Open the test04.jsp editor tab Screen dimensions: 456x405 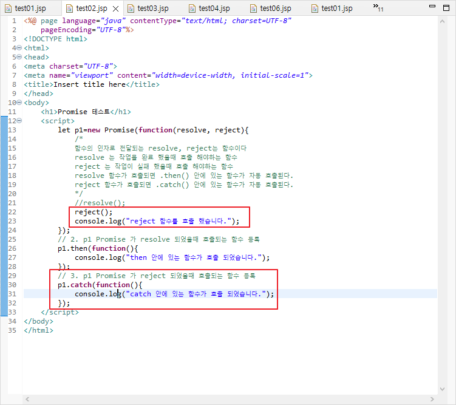(x=214, y=8)
